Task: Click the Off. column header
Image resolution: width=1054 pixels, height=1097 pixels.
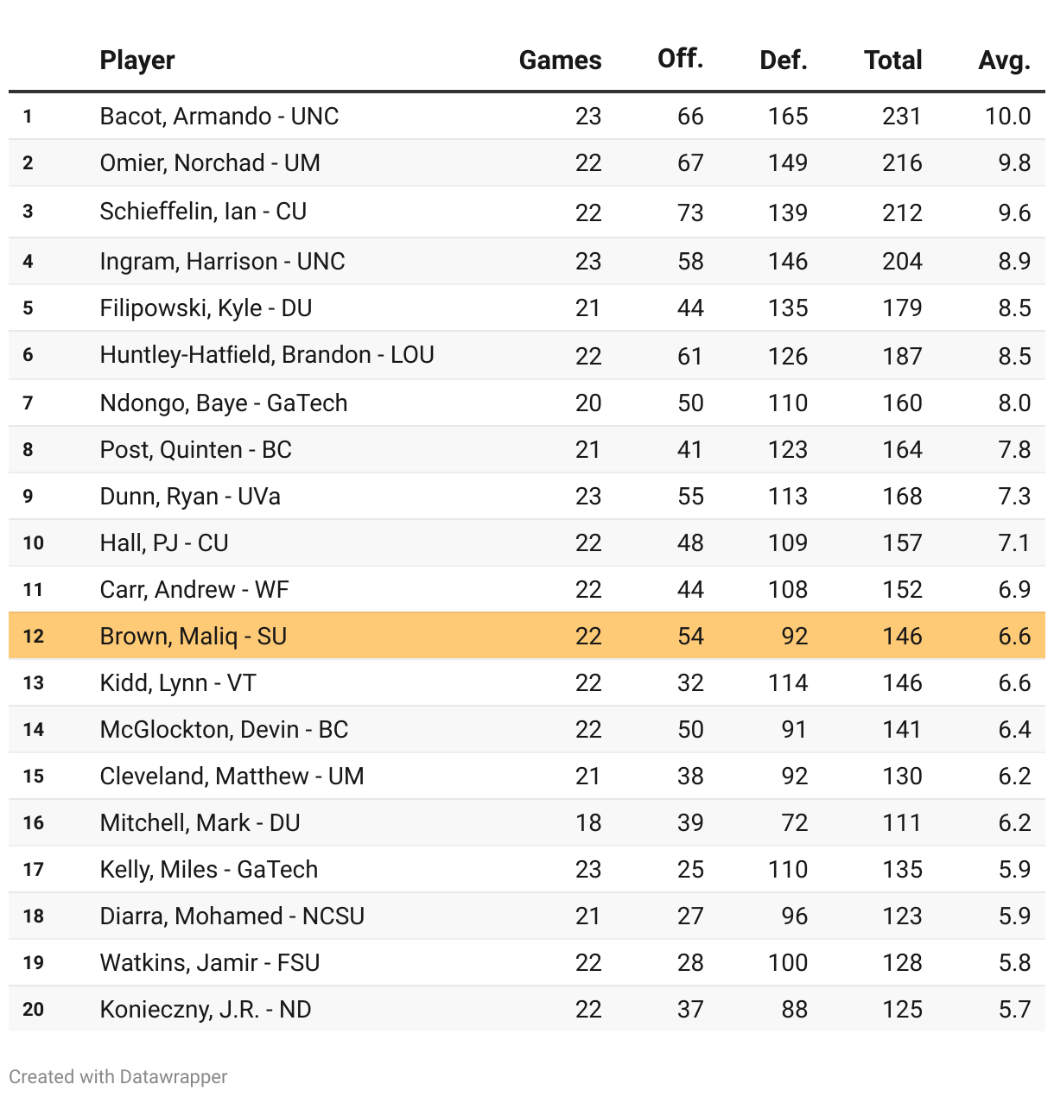Action: [x=680, y=59]
